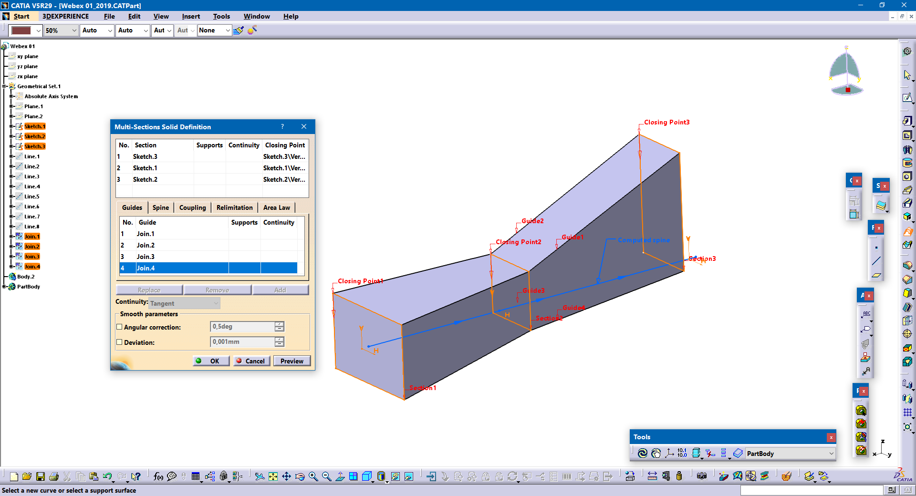Toggle the Manipulation hand mode in Tools toolbar
The image size is (916, 496).
tap(656, 454)
